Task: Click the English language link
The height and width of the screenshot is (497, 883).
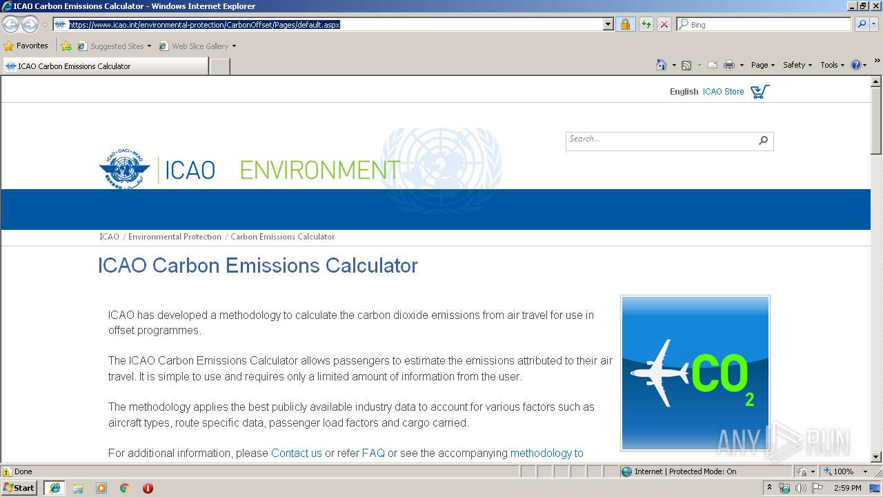Action: pos(684,91)
